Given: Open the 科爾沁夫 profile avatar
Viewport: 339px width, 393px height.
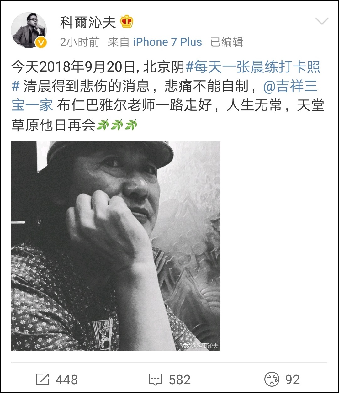Looking at the screenshot, I should click(x=29, y=30).
